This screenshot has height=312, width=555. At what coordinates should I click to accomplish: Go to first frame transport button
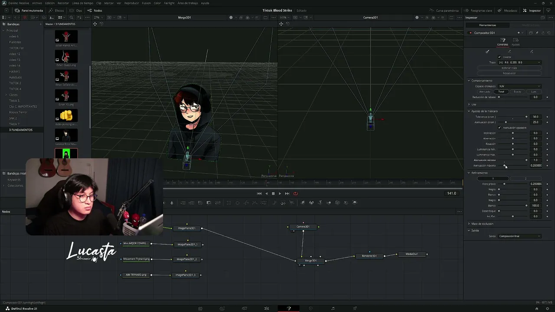tap(259, 194)
